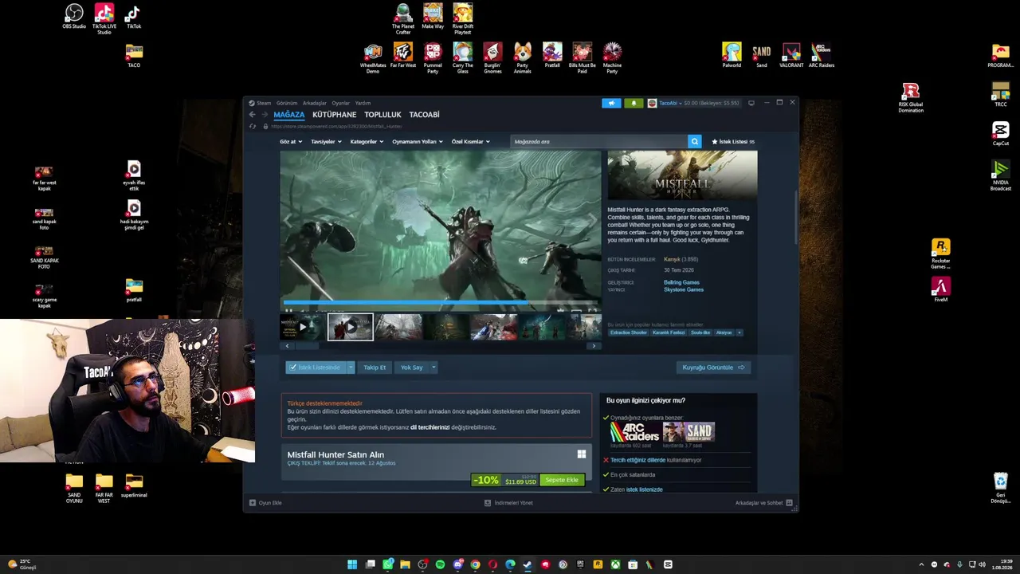
Task: Click the store page vertical scrollbar
Action: pos(794,217)
